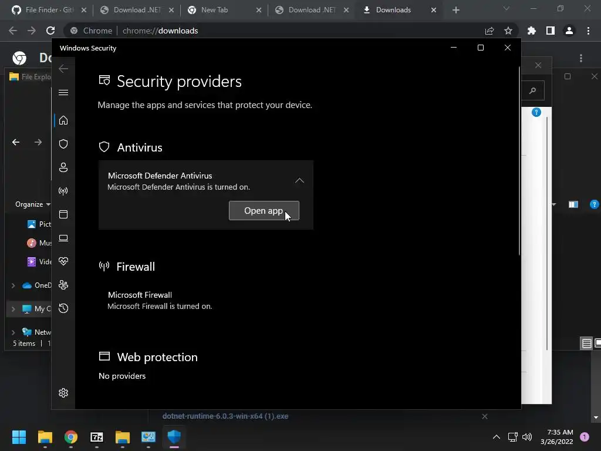The width and height of the screenshot is (601, 451).
Task: Open downloads page more actions menu
Action: coord(581,58)
